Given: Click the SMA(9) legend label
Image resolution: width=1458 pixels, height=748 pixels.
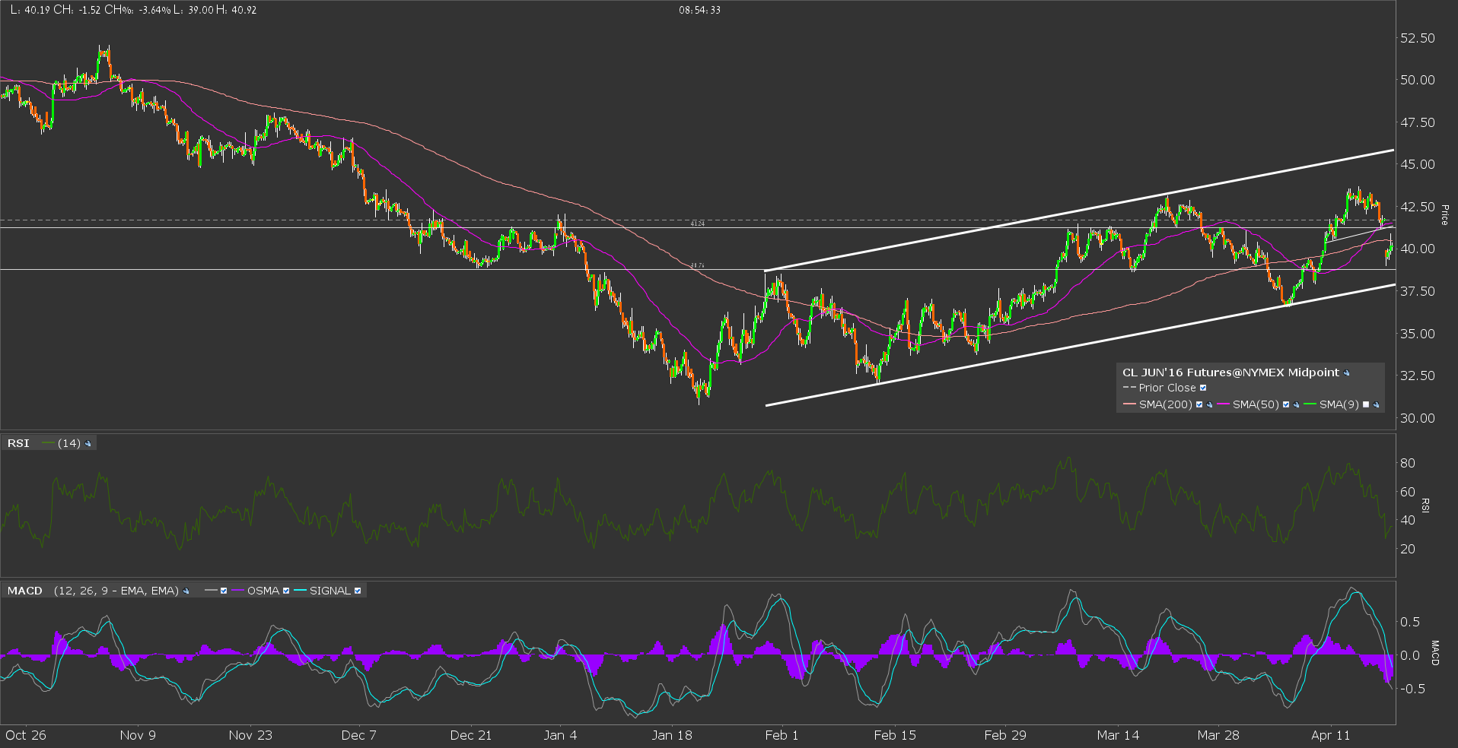Looking at the screenshot, I should pos(1339,405).
